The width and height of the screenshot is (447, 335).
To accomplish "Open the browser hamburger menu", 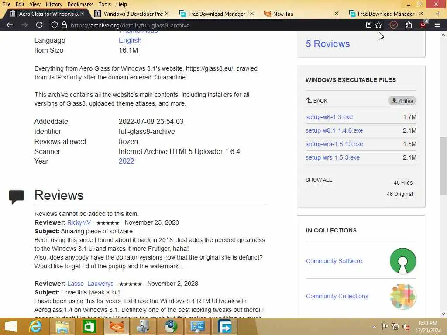I will tap(437, 25).
